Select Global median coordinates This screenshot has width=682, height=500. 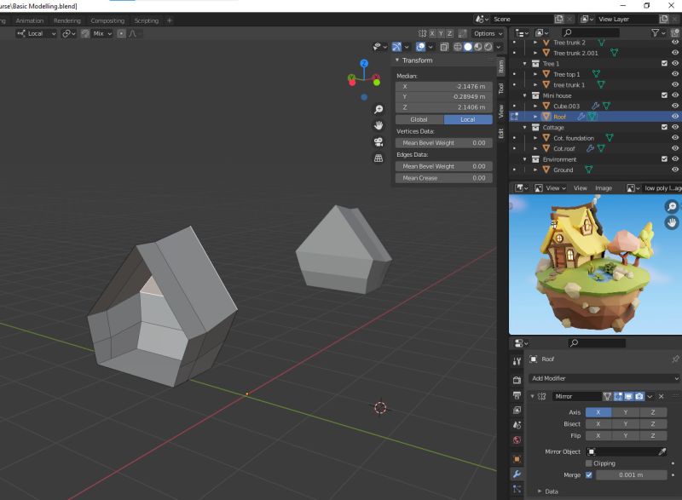coord(419,119)
